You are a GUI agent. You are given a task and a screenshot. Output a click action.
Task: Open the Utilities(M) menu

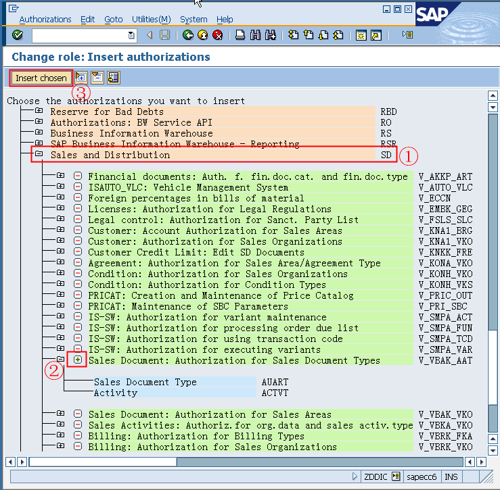pos(152,20)
